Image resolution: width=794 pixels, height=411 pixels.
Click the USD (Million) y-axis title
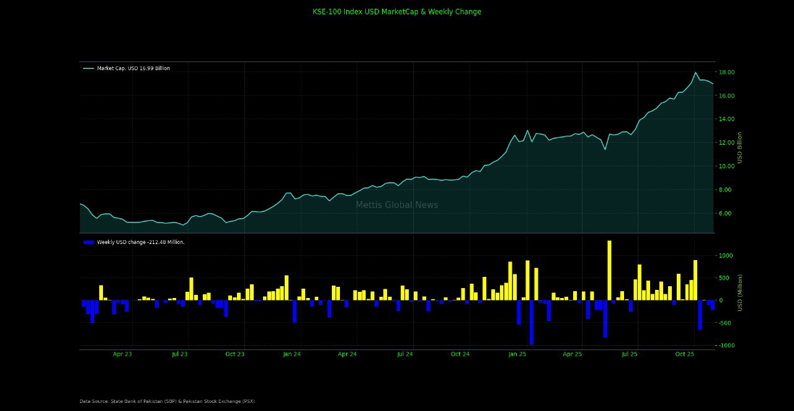pyautogui.click(x=740, y=292)
